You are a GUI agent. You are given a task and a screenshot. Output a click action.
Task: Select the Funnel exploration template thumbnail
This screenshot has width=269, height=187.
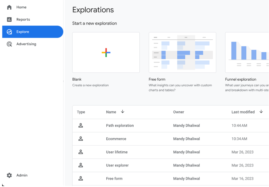pos(247,52)
